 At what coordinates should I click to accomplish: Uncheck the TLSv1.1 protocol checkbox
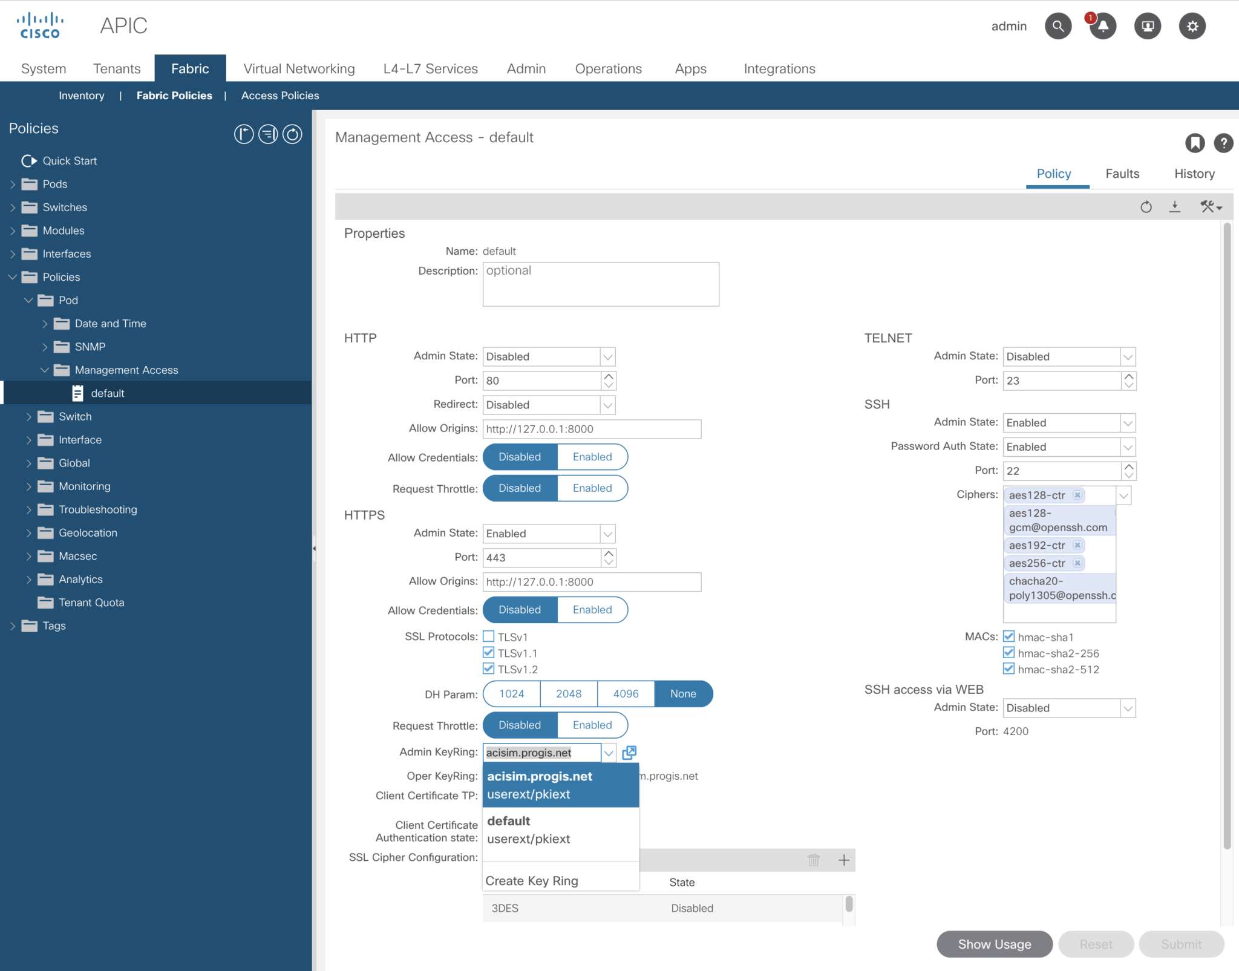[489, 652]
